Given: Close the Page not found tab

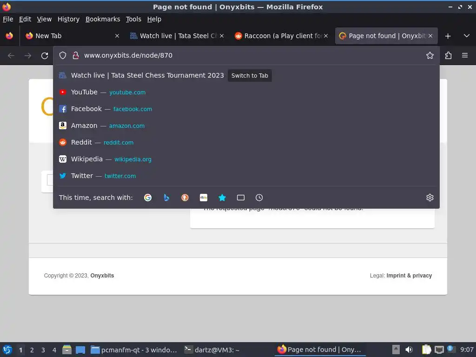Looking at the screenshot, I should (x=430, y=36).
